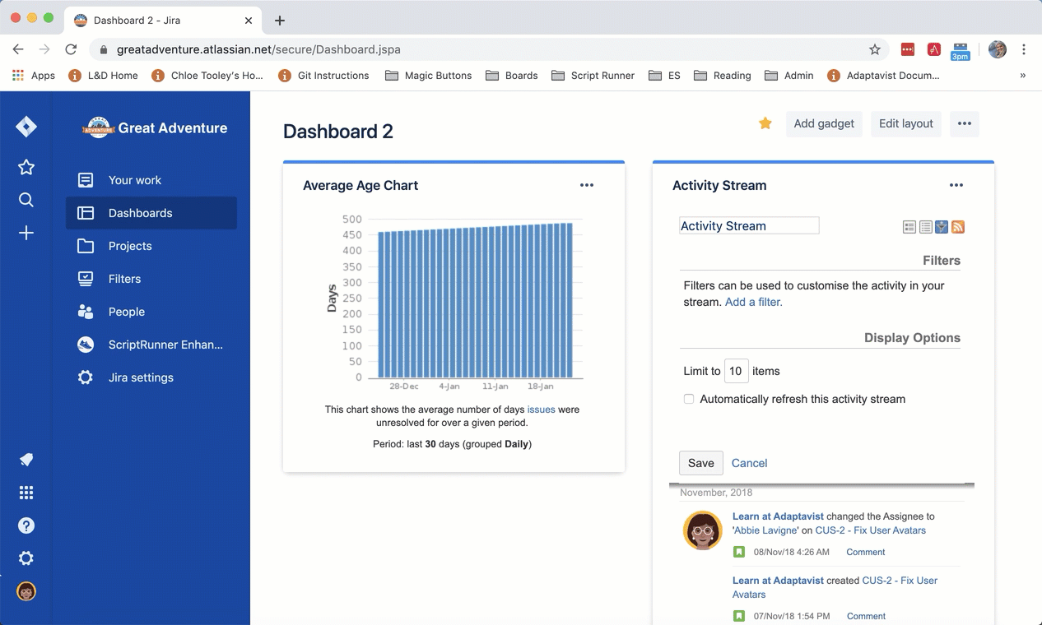Open People from the sidebar
Screen dimensions: 1042x625
151,312
